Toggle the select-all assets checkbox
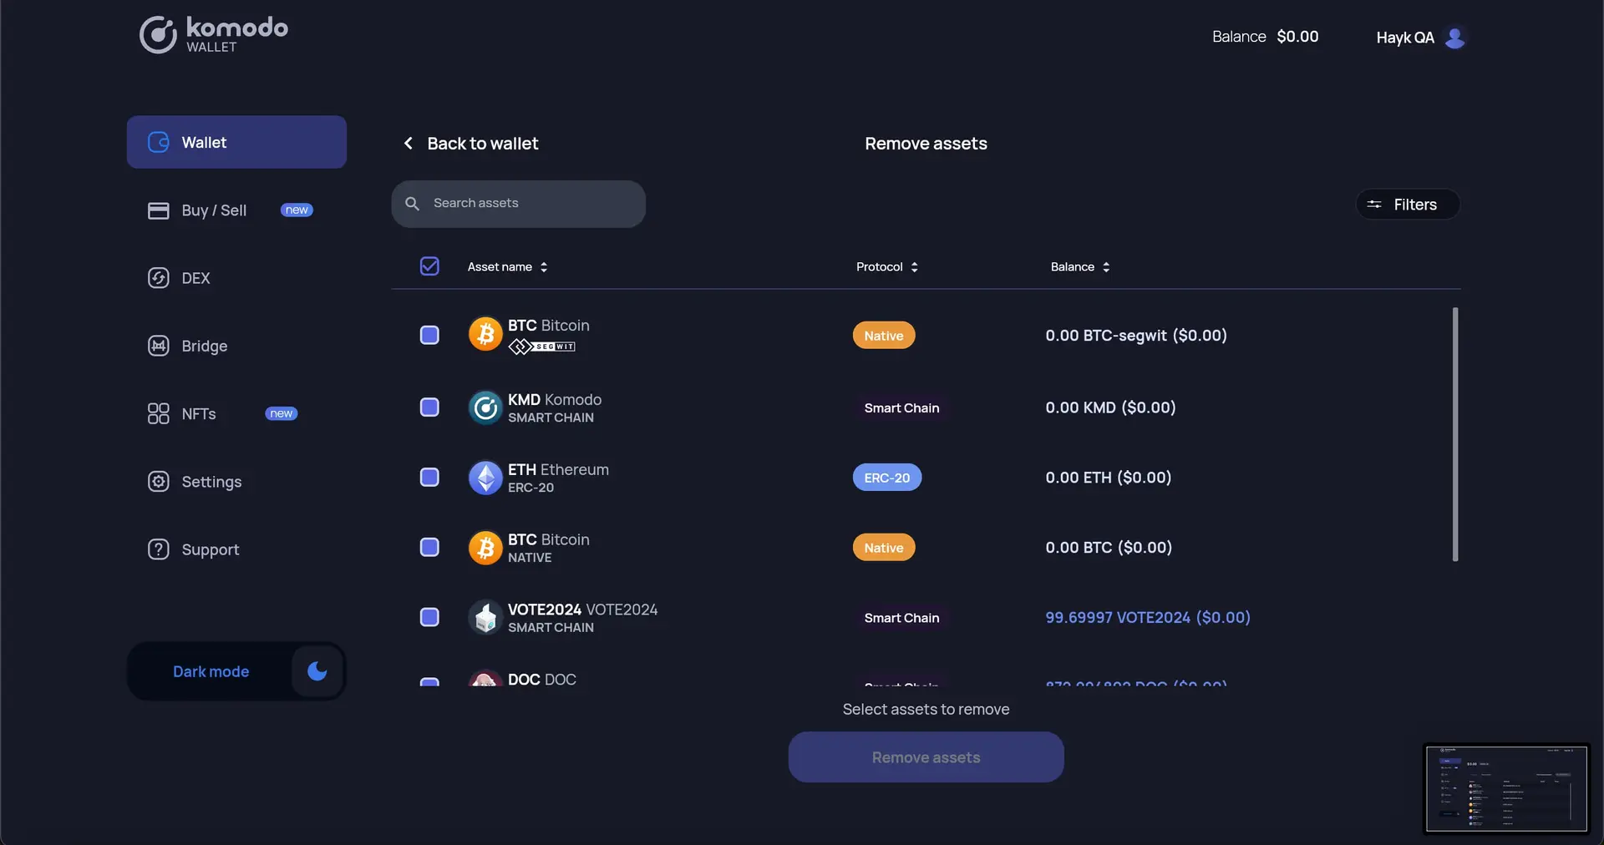 click(429, 266)
